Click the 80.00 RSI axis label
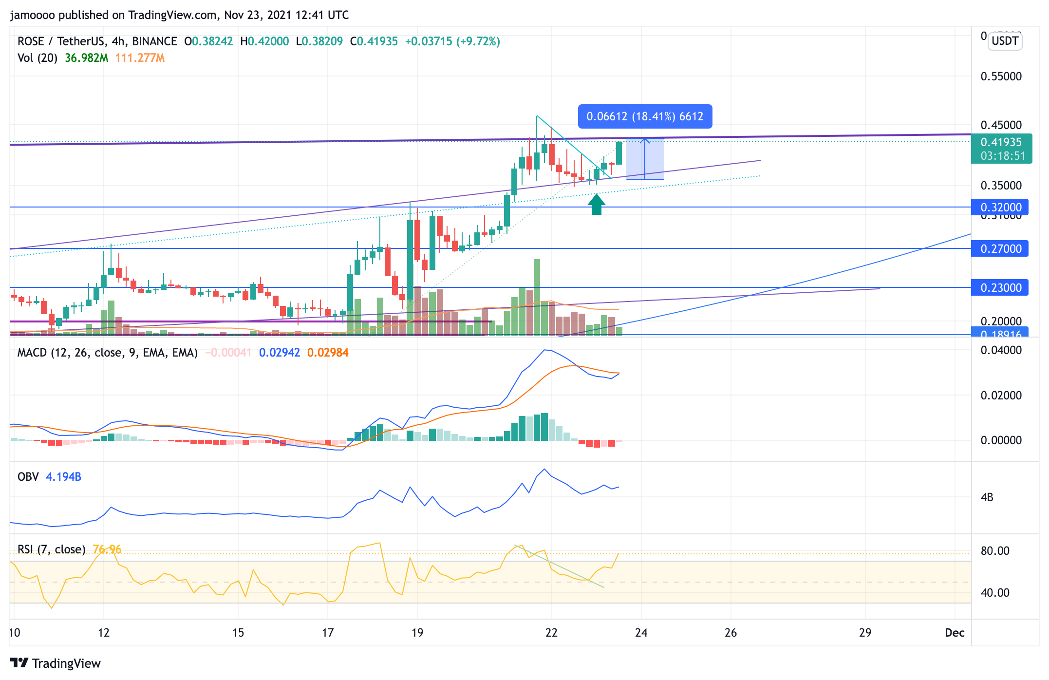Viewport: 1049px width, 680px height. click(x=995, y=551)
